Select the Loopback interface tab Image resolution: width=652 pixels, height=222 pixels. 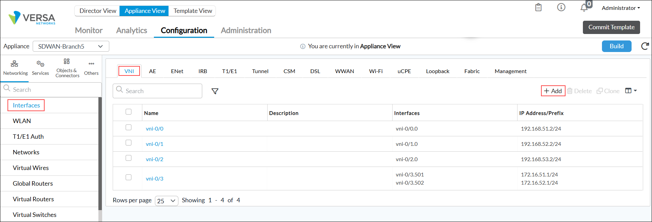[x=438, y=71]
